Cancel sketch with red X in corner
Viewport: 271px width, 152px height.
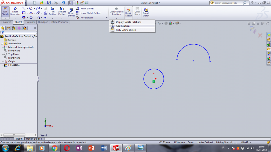[260, 35]
